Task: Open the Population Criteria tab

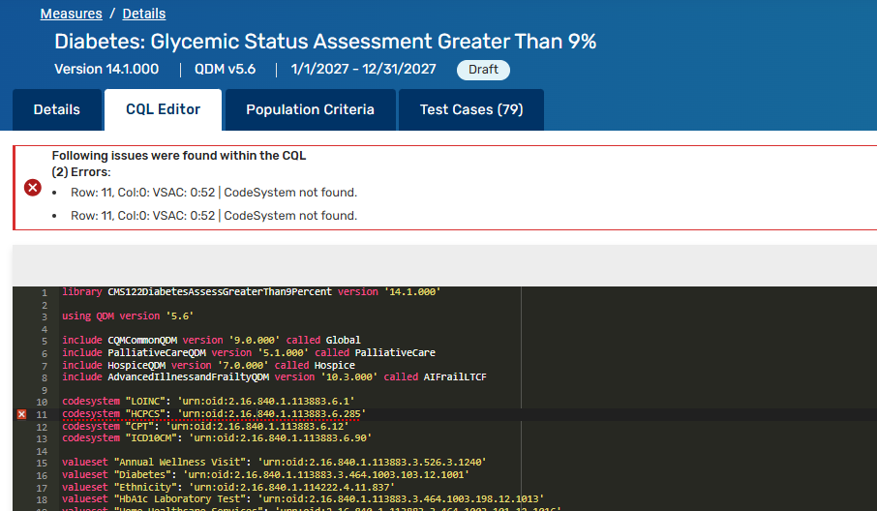Action: (x=310, y=109)
